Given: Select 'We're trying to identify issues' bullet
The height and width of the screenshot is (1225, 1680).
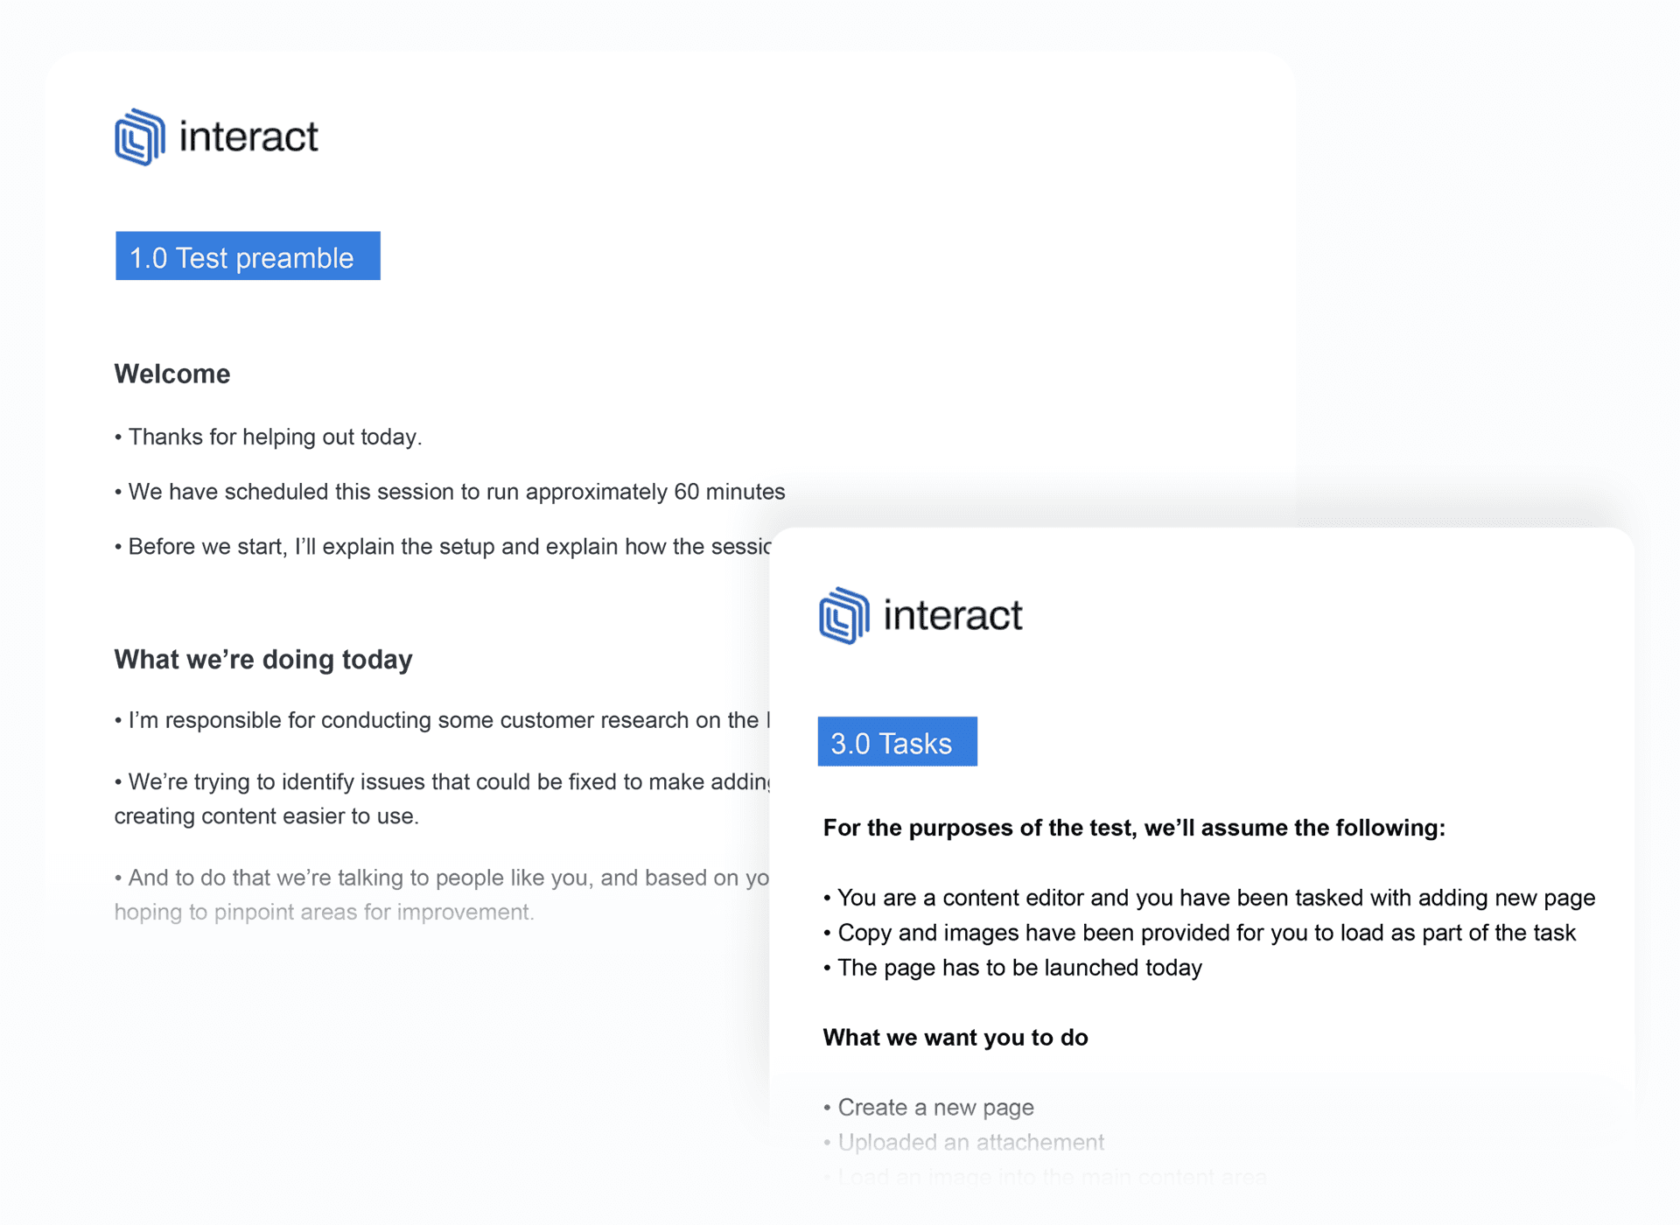Looking at the screenshot, I should [442, 799].
